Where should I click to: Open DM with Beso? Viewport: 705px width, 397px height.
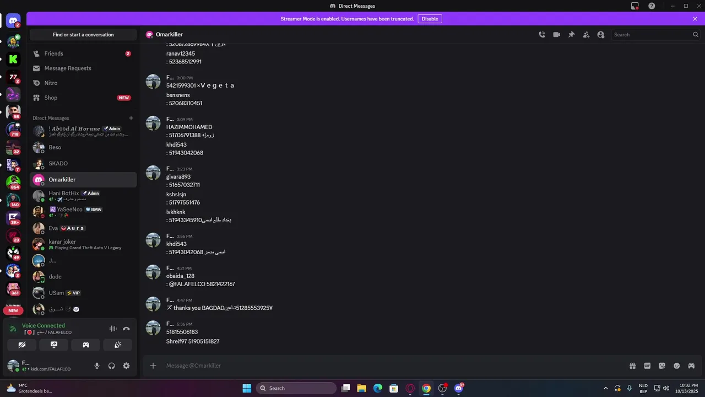[83, 147]
